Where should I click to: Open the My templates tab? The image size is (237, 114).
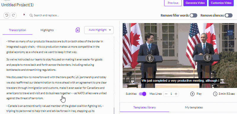coord(194,107)
